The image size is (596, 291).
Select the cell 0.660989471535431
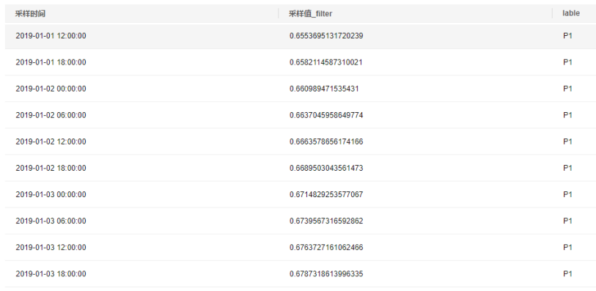pos(324,89)
